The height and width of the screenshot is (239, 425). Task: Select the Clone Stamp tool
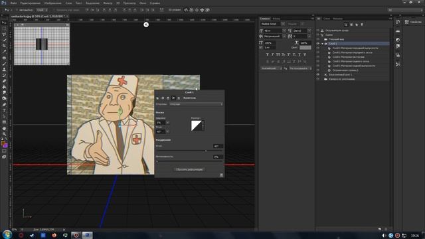coord(4,69)
